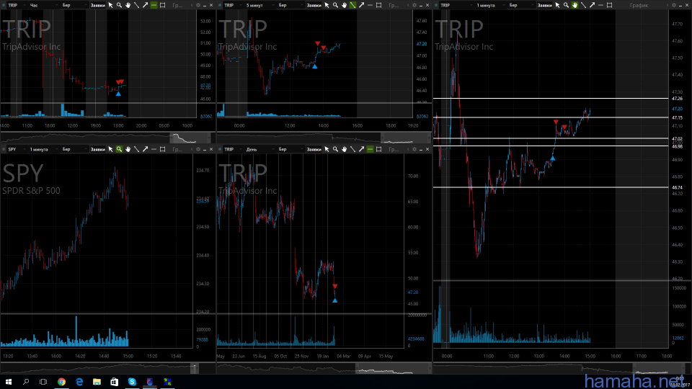Viewport: 692px width, 389px height.
Task: Select the cursor tool in the hourly TRIP chart
Action: (x=111, y=5)
